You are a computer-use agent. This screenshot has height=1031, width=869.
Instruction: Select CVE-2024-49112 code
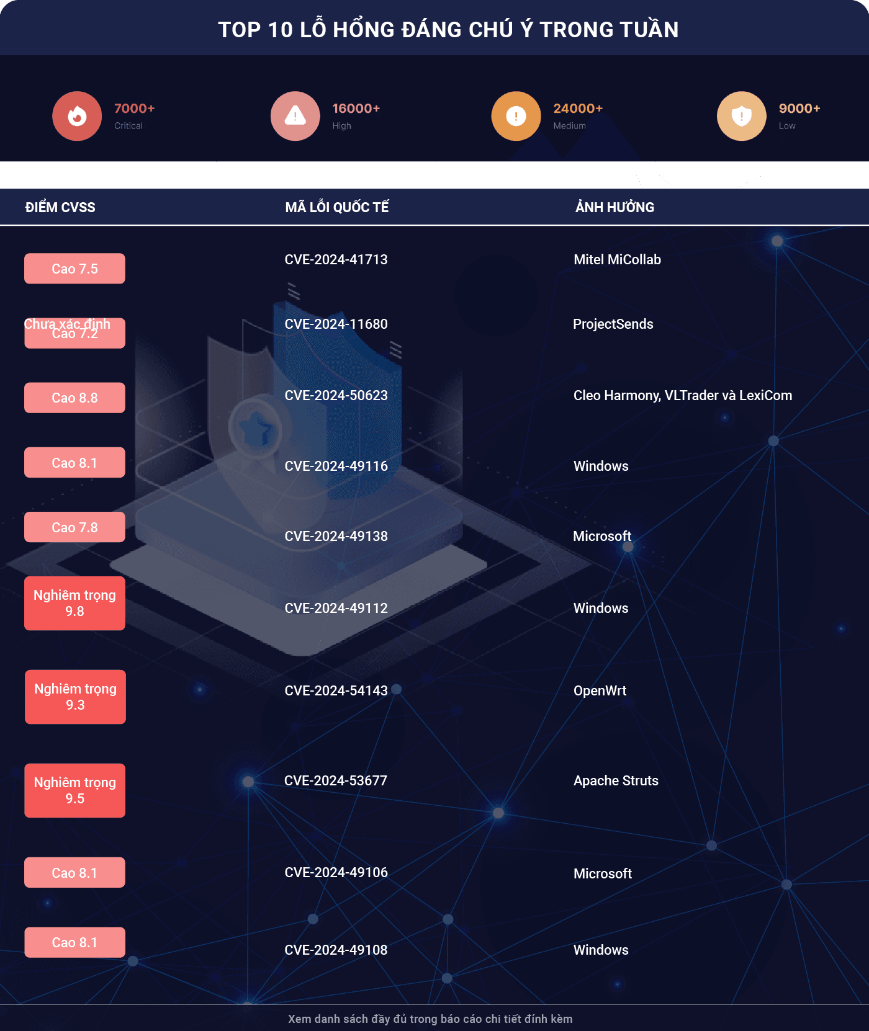[336, 608]
